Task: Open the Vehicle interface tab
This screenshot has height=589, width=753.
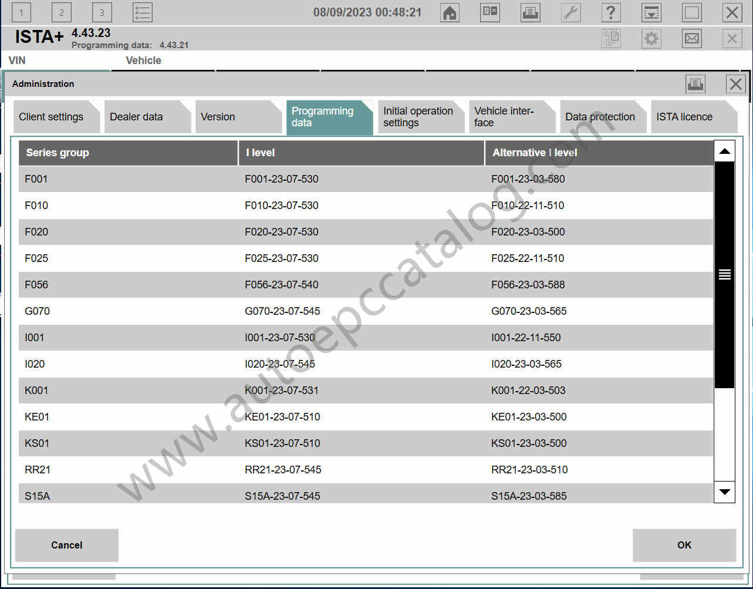Action: pyautogui.click(x=512, y=117)
